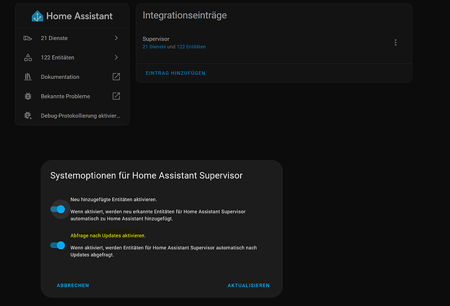
Task: Open the three-dot menu for Supervisor entry
Action: [395, 42]
